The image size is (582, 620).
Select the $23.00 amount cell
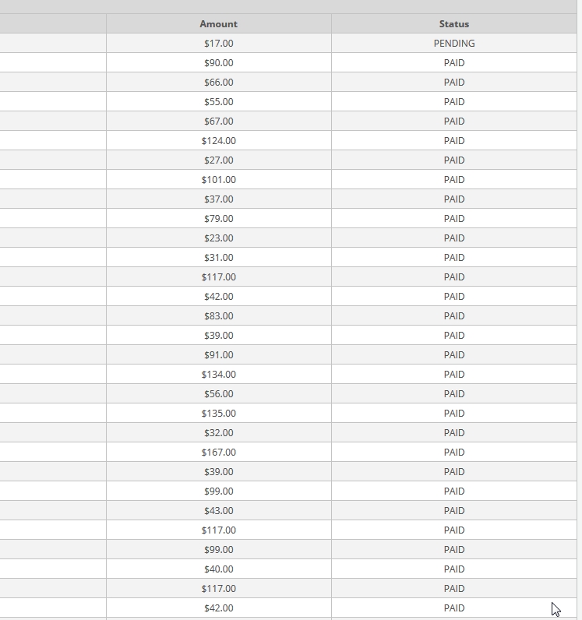point(218,238)
